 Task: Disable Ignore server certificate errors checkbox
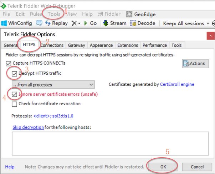14,94
